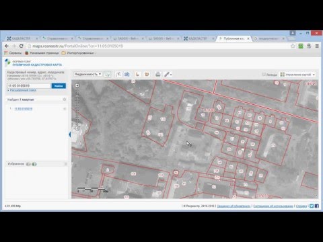Toggle favorite star next to Найден 1 квартал

(65, 99)
